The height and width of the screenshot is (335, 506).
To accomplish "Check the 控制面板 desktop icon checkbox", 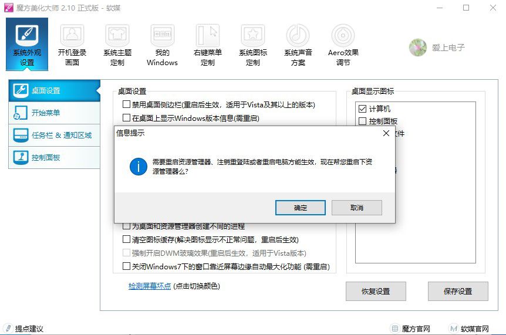I will click(x=362, y=121).
